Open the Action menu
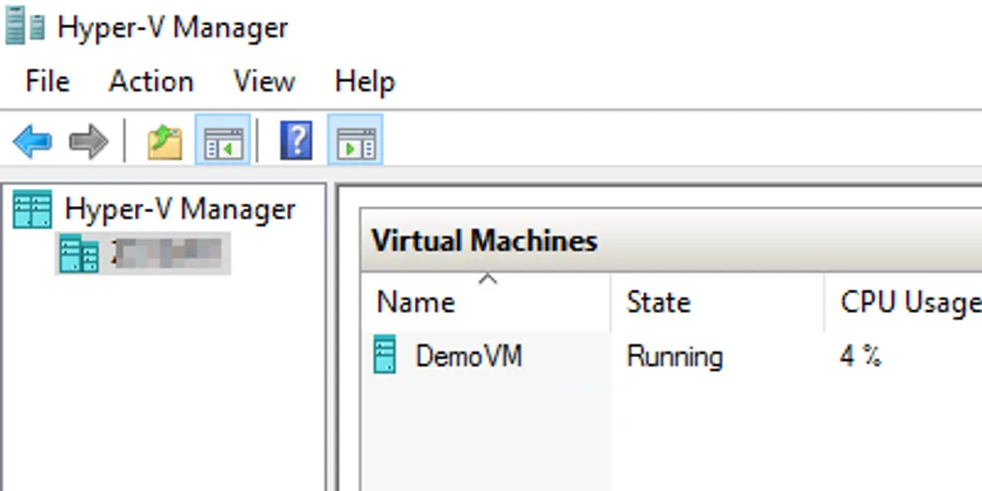This screenshot has width=982, height=491. click(x=151, y=82)
